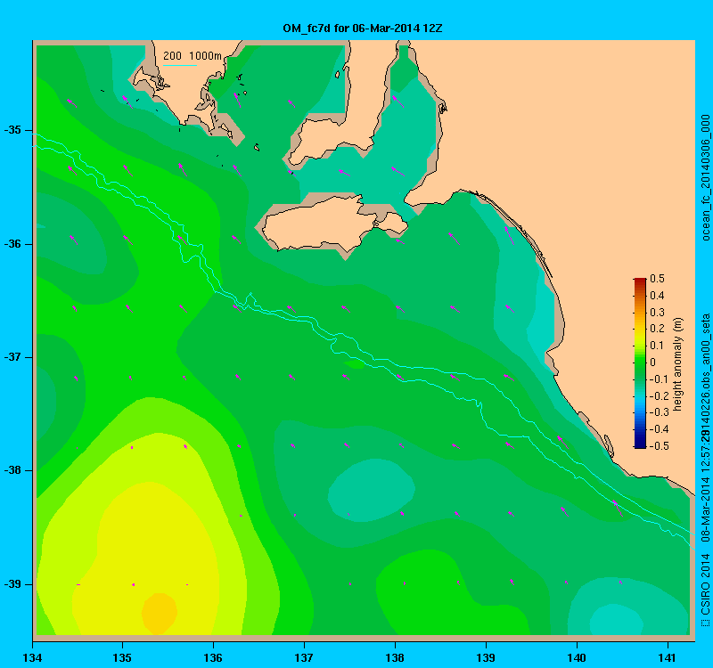Click the cyan contour legend line under '200 1000m'
The image size is (713, 668).
pyautogui.click(x=180, y=65)
